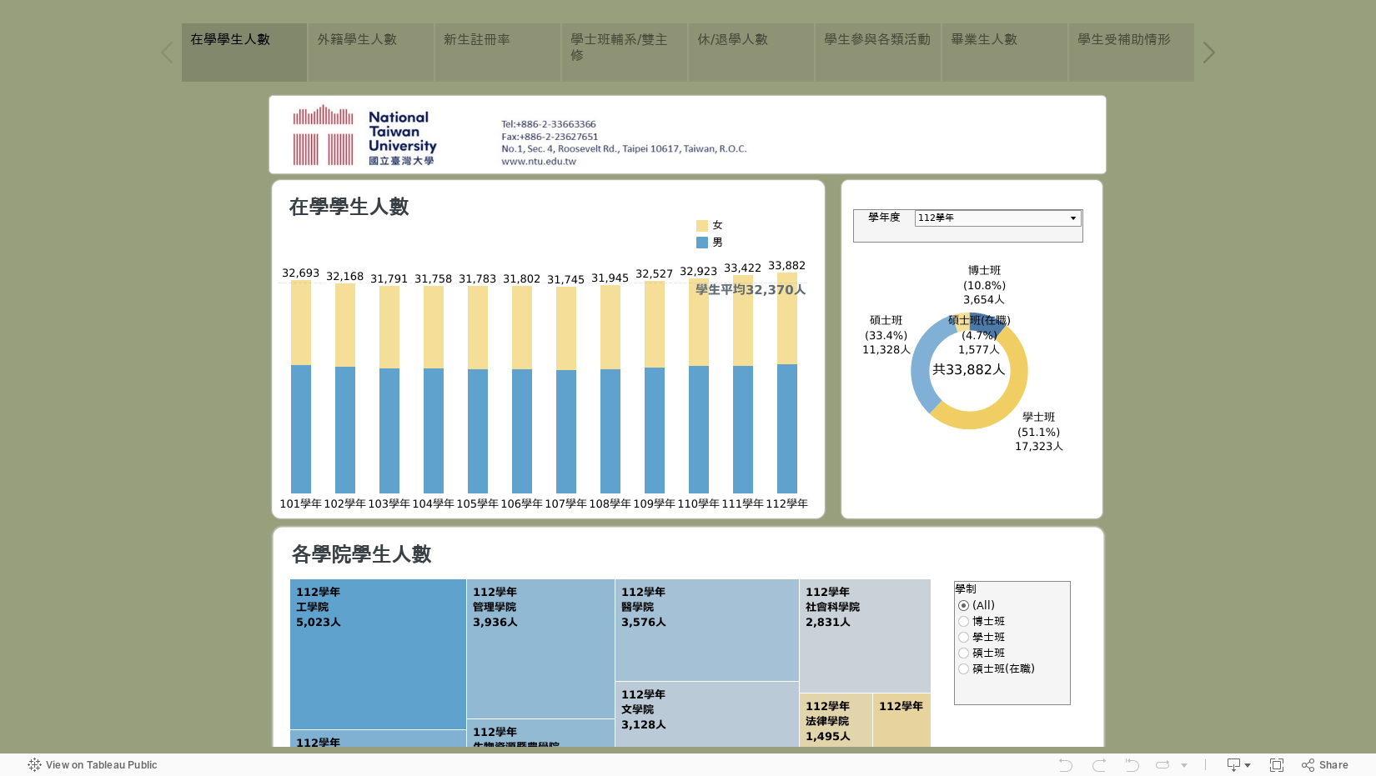Expand the refresh options dropdown arrow
This screenshot has height=776, width=1376.
1184,765
